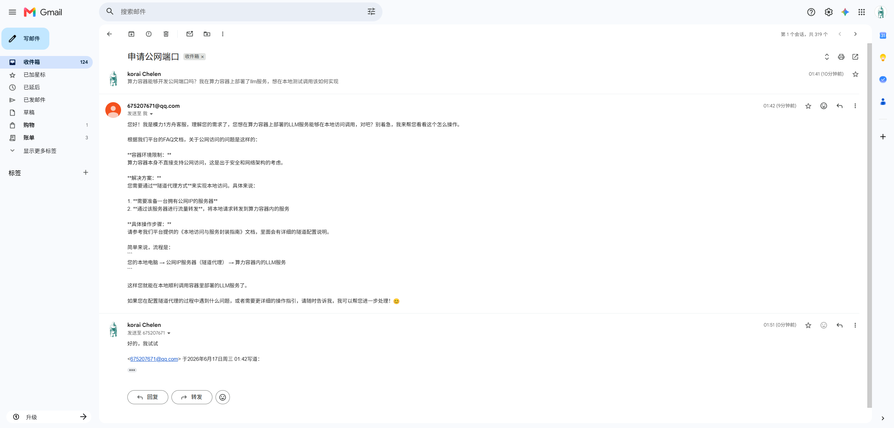
Task: Star the first korai Chelen message
Action: pyautogui.click(x=856, y=74)
